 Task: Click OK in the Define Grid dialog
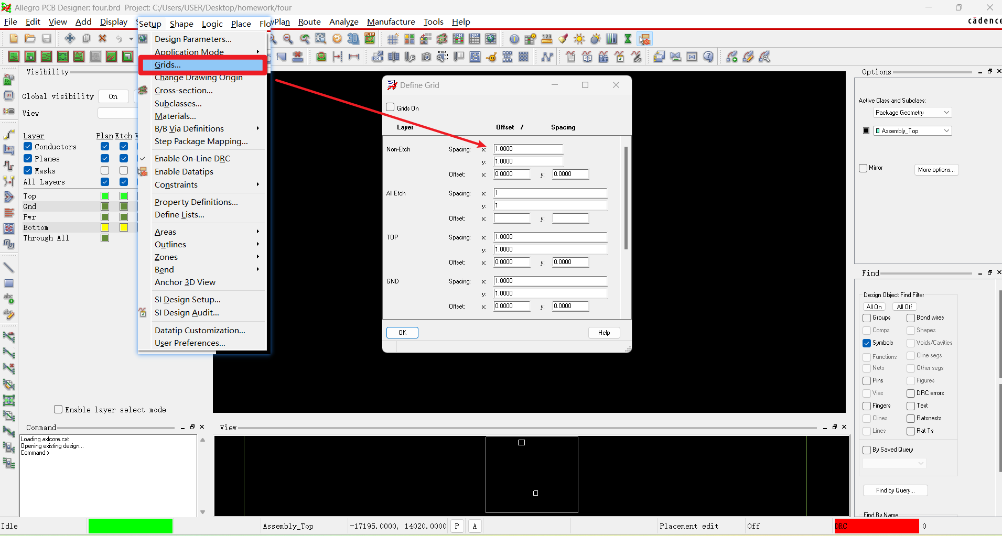402,333
